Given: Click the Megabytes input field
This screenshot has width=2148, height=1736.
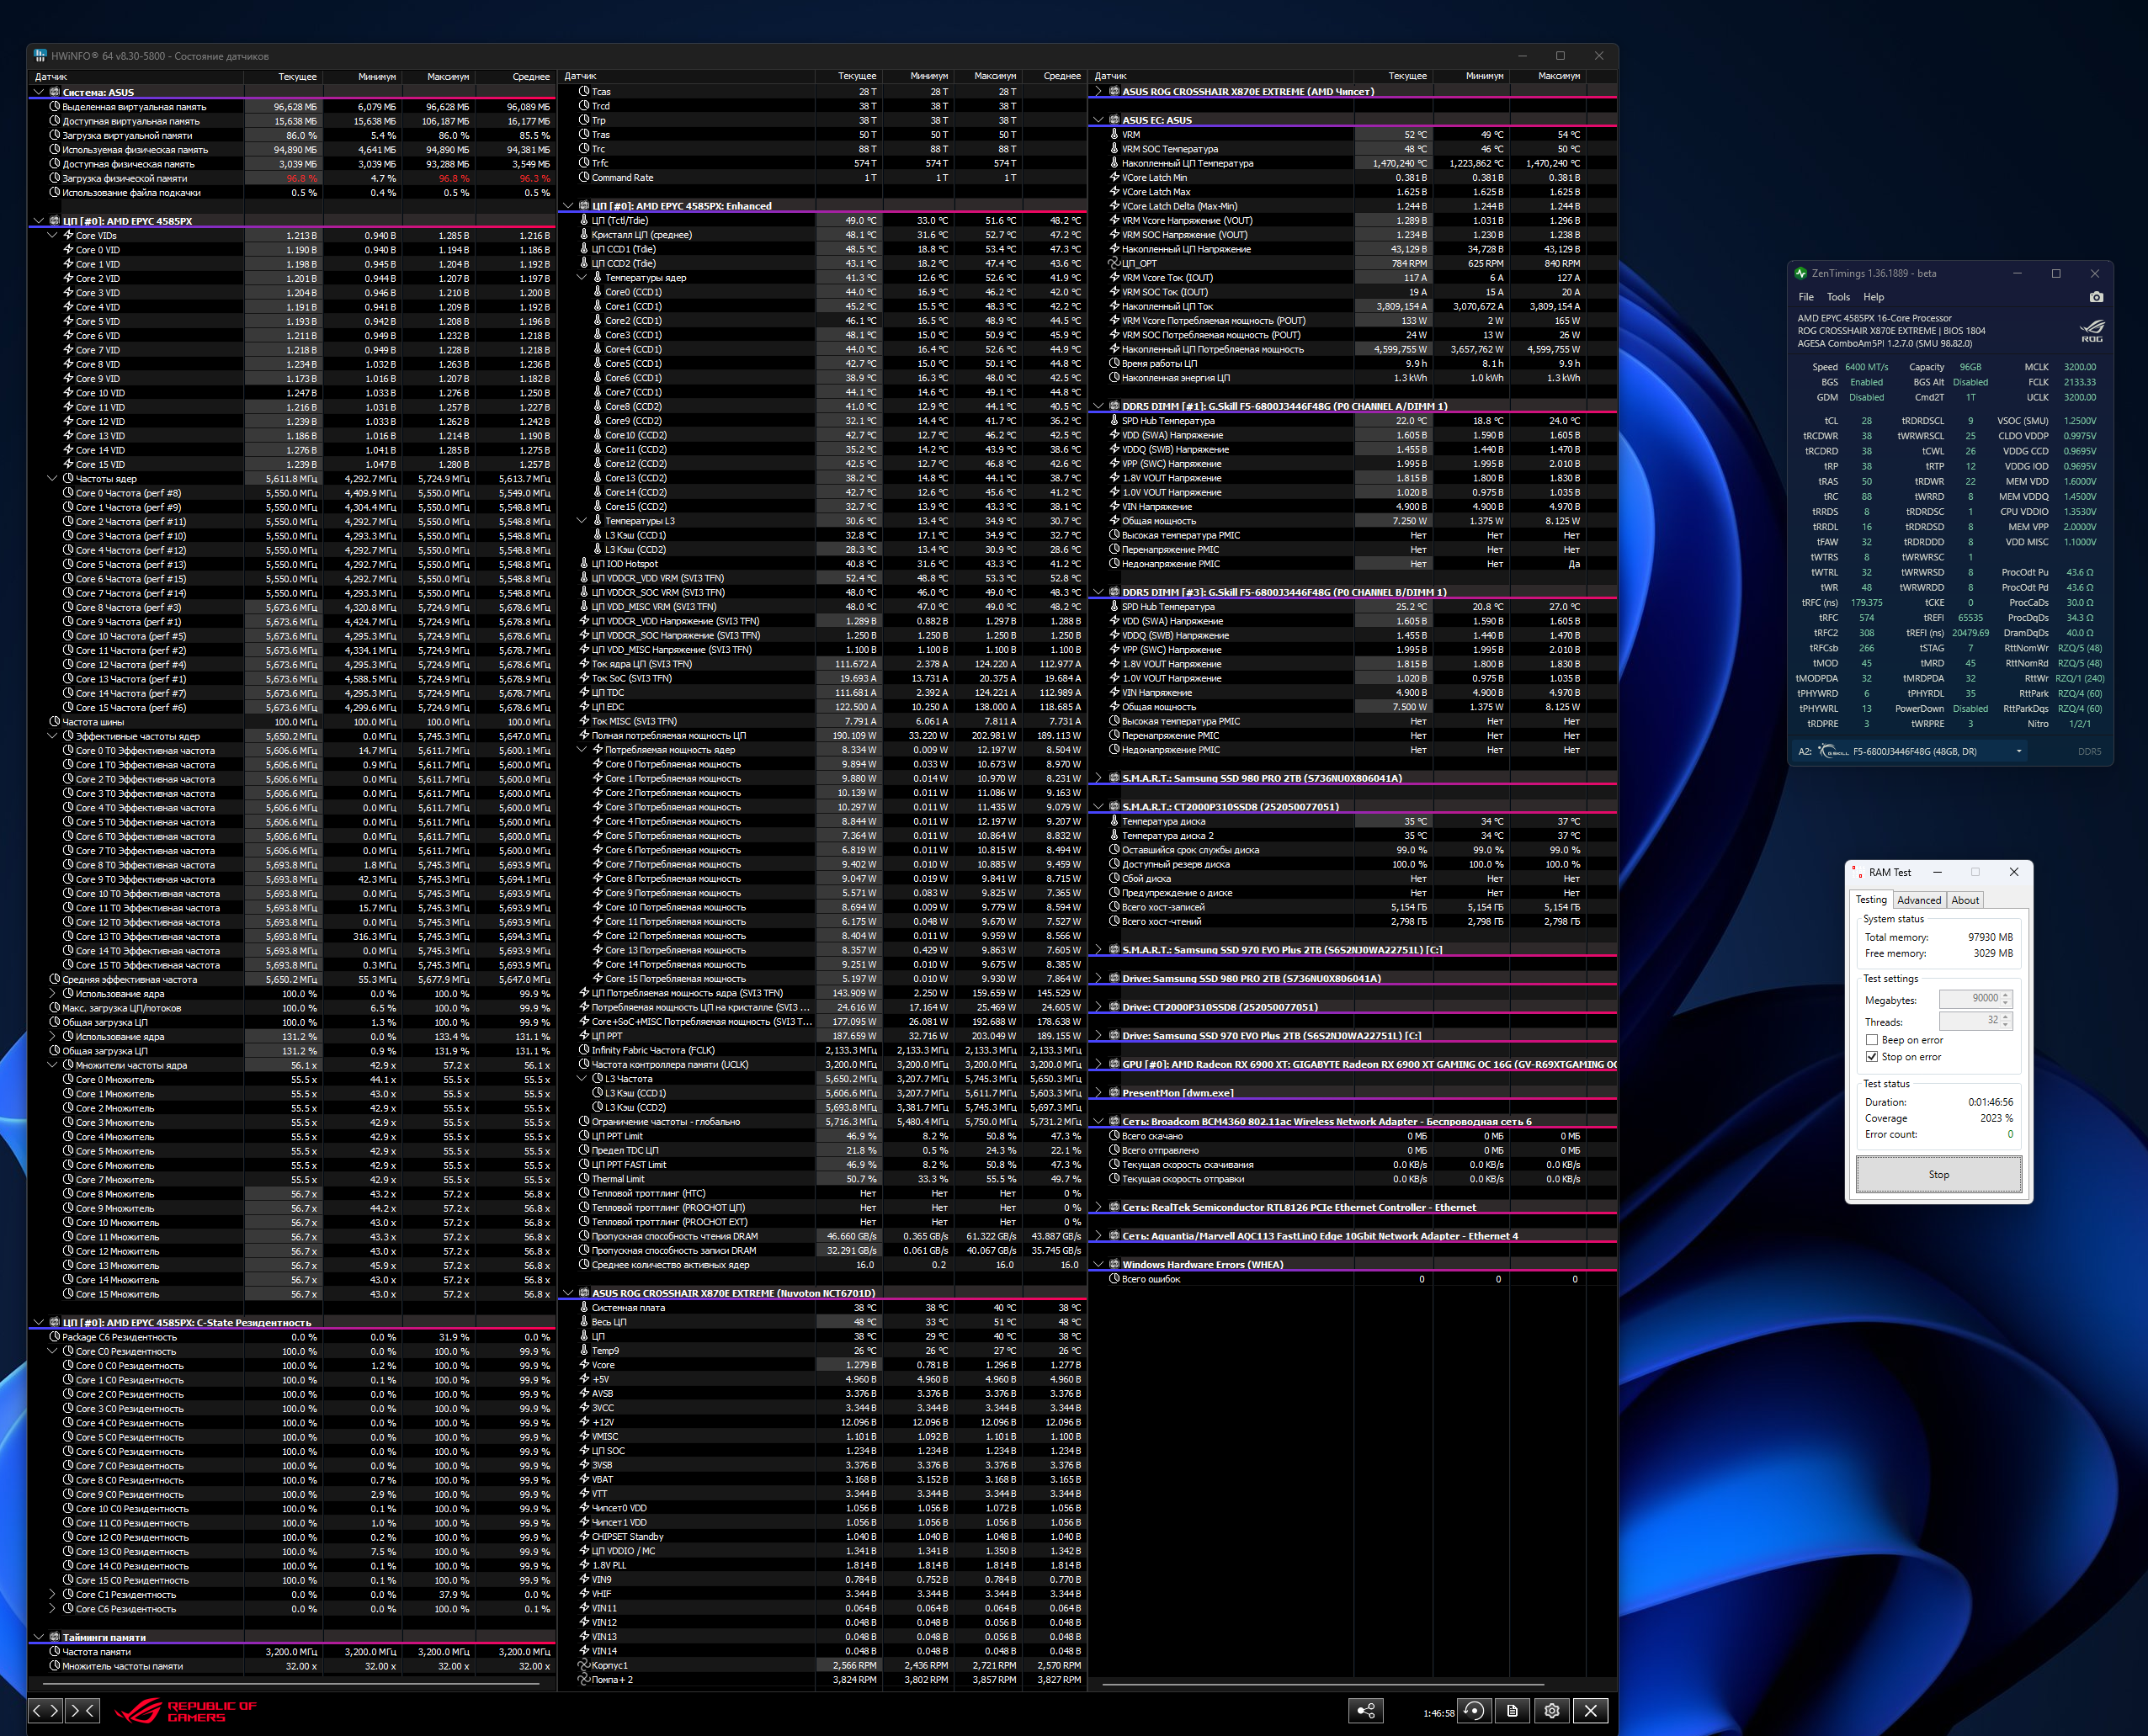Looking at the screenshot, I should click(1969, 998).
